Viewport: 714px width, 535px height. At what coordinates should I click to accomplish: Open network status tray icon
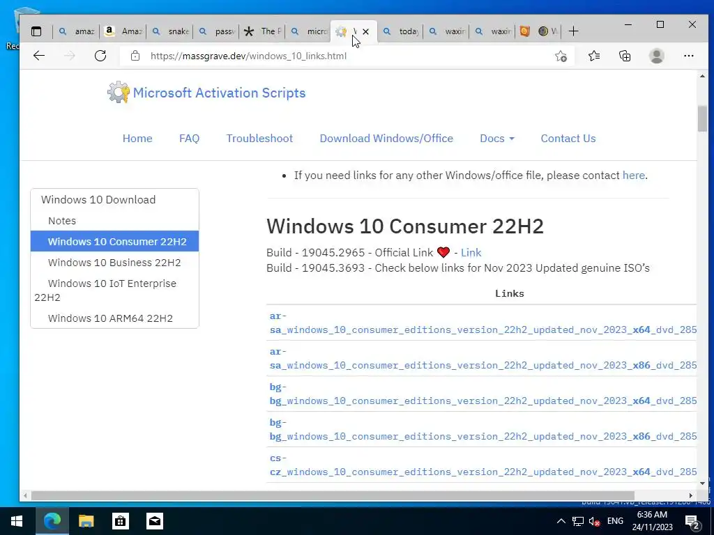578,521
